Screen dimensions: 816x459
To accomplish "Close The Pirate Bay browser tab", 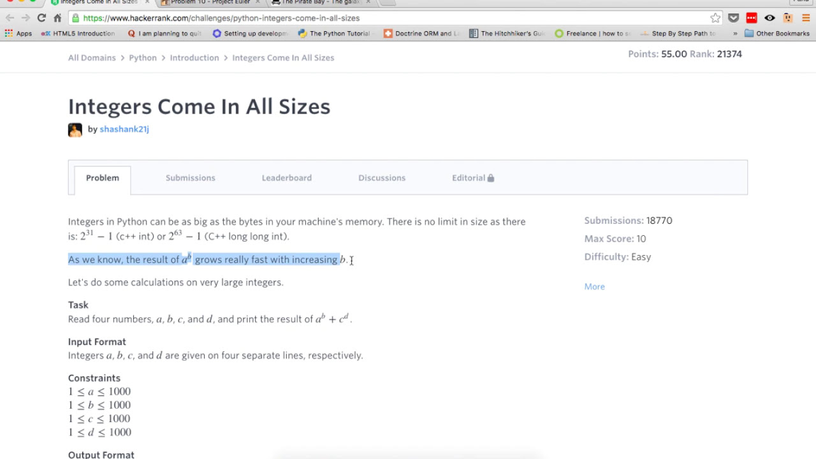I will (x=368, y=2).
